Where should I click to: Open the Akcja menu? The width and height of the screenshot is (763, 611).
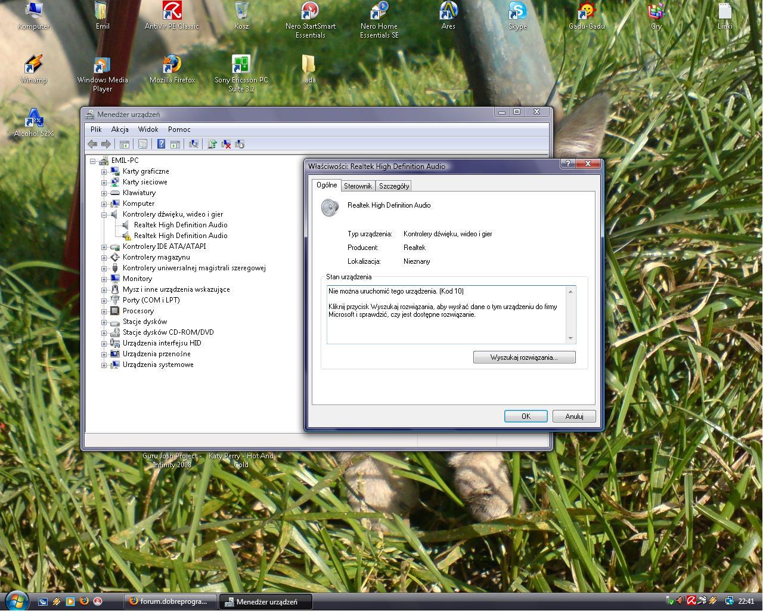[120, 129]
